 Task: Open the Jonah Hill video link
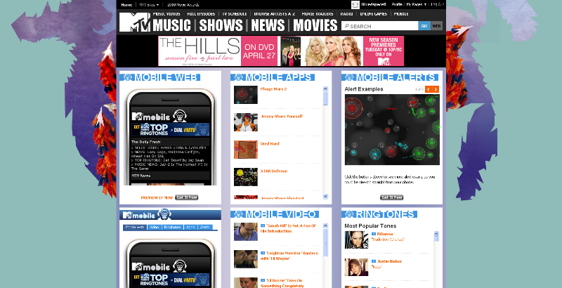pos(289,228)
